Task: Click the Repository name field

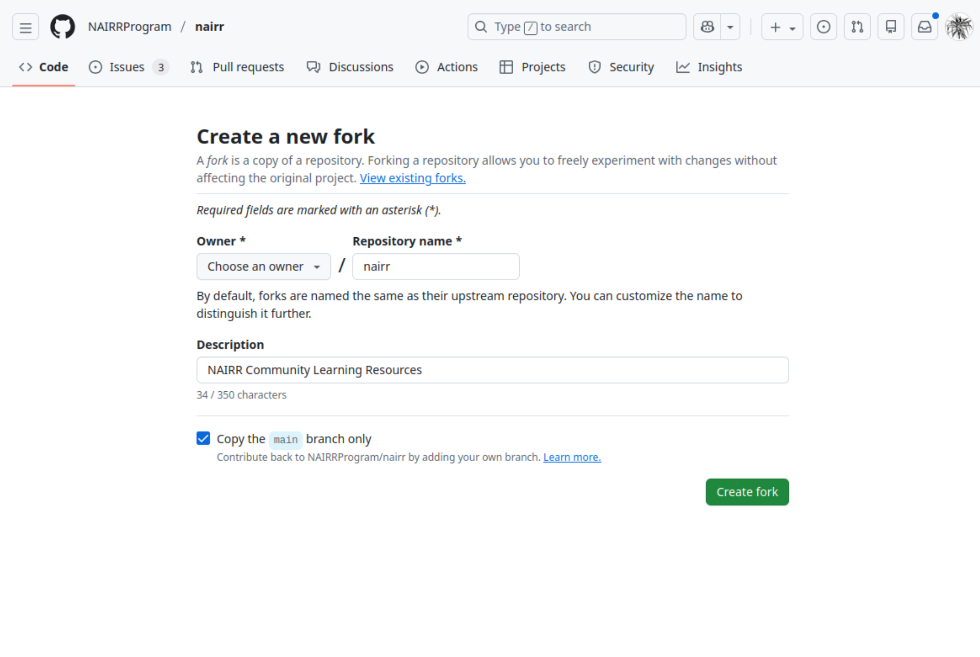Action: tap(436, 267)
